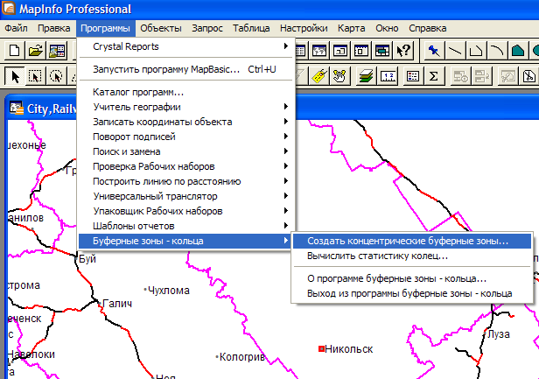Open the Таблица menu
Screen dimensions: 539x379
click(x=251, y=28)
